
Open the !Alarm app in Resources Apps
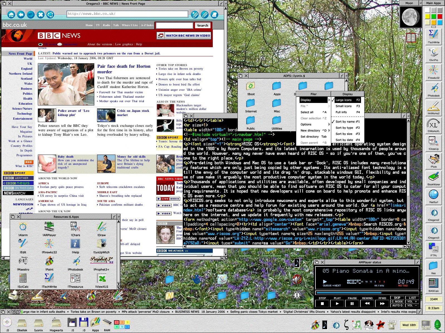(x=23, y=229)
